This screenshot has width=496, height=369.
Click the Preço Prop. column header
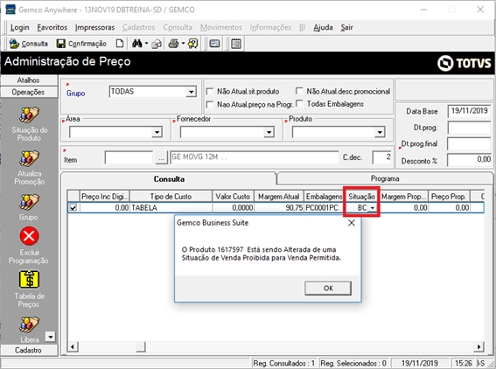point(449,197)
